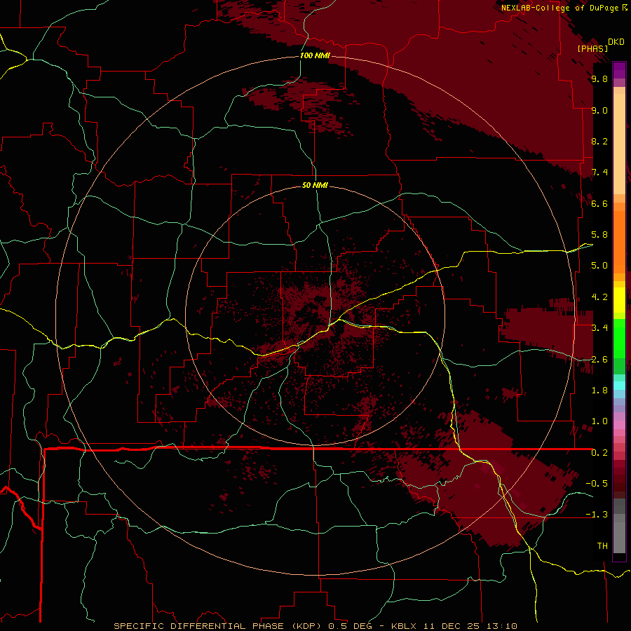Click the -0.5 value on the color scale
Viewport: 631px width, 631px height.
point(597,484)
